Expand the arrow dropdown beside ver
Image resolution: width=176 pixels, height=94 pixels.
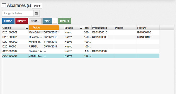55,21
